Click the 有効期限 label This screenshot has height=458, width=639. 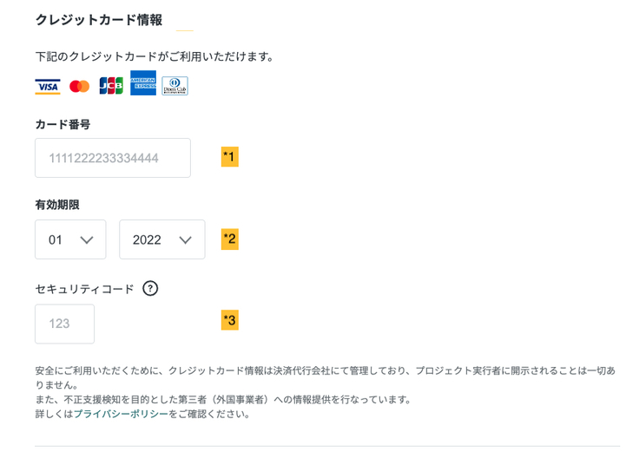click(57, 205)
